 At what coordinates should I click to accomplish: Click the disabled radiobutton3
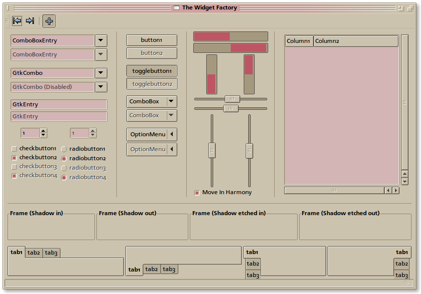click(63, 168)
